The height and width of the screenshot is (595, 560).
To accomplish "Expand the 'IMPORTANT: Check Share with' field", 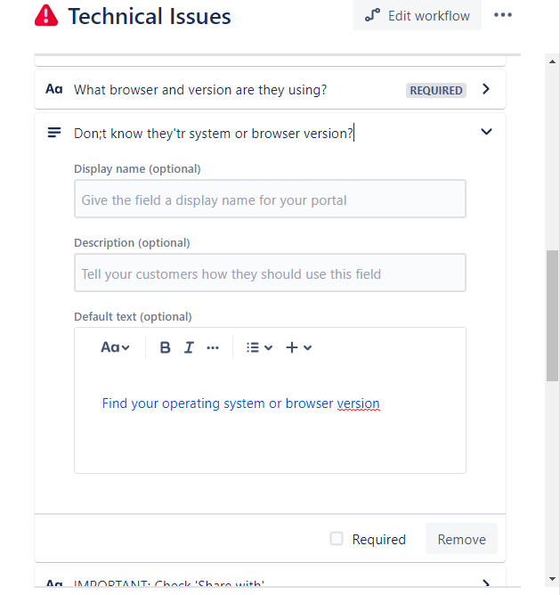I will [486, 583].
